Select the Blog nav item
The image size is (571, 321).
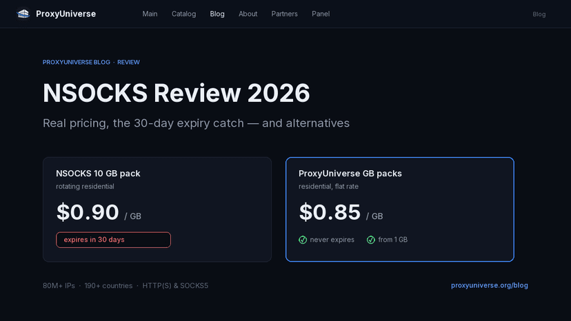click(217, 14)
